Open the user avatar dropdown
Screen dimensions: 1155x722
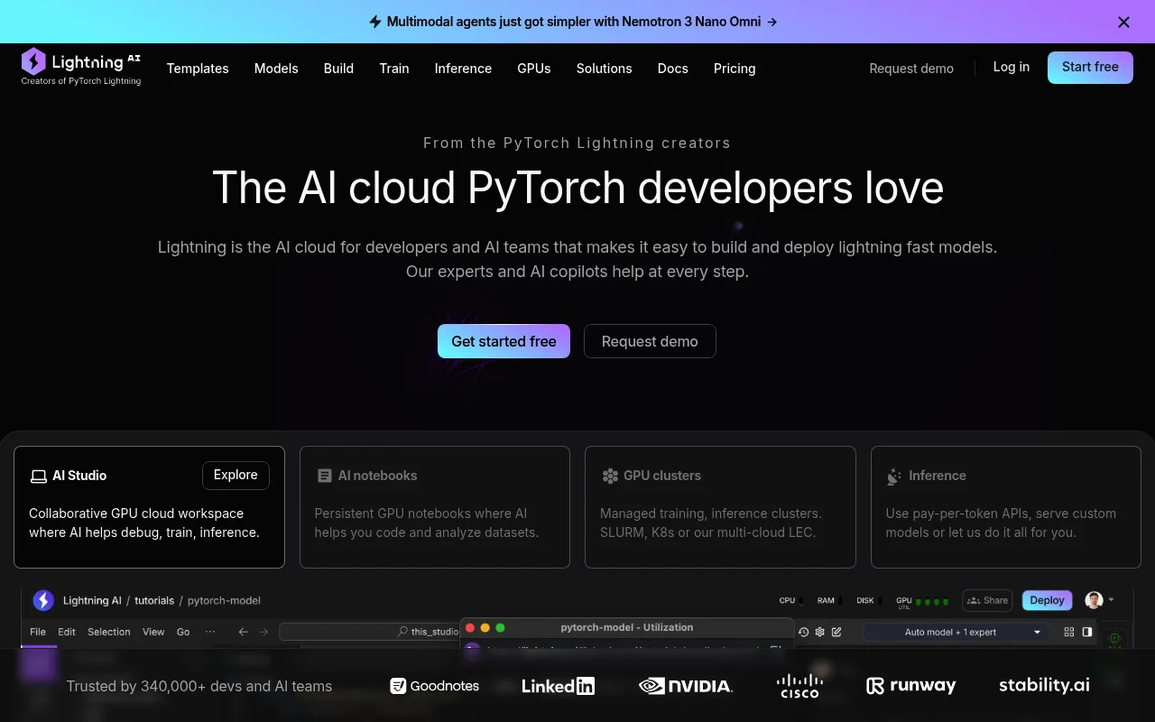[1100, 600]
